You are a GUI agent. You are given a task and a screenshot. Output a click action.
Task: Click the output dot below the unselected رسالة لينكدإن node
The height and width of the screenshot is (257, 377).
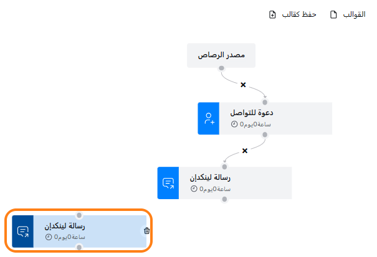pyautogui.click(x=224, y=199)
